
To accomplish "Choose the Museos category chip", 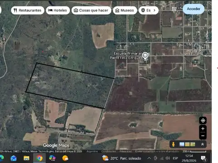I will (125, 10).
